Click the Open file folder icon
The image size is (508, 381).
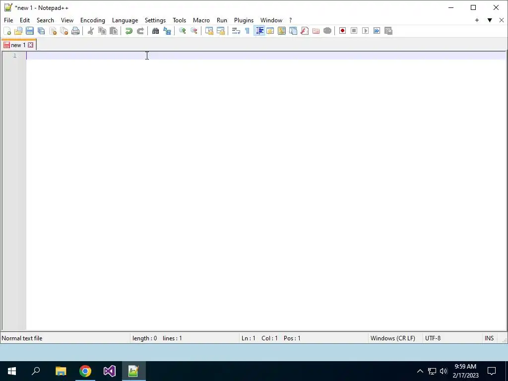[x=18, y=31]
